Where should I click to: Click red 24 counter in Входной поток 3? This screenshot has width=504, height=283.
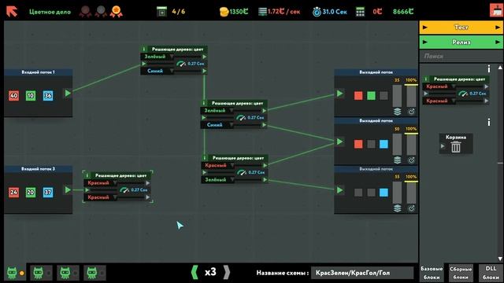point(13,192)
